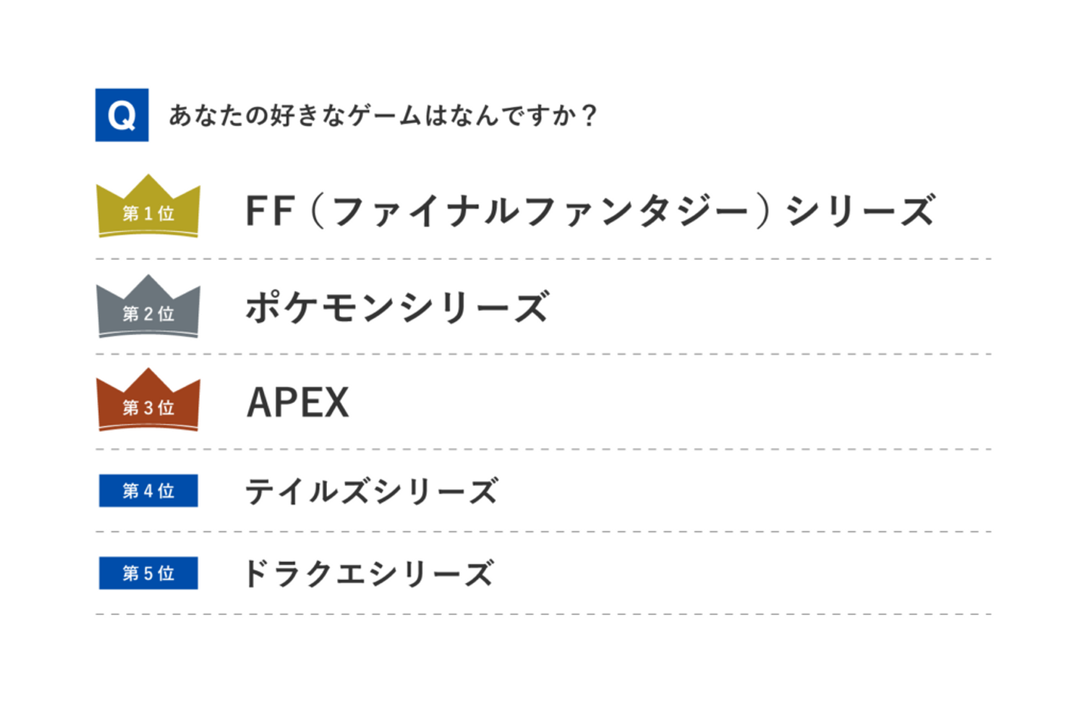Click the dashed divider below ポケモンシリーズ
This screenshot has width=1087, height=703.
[543, 354]
